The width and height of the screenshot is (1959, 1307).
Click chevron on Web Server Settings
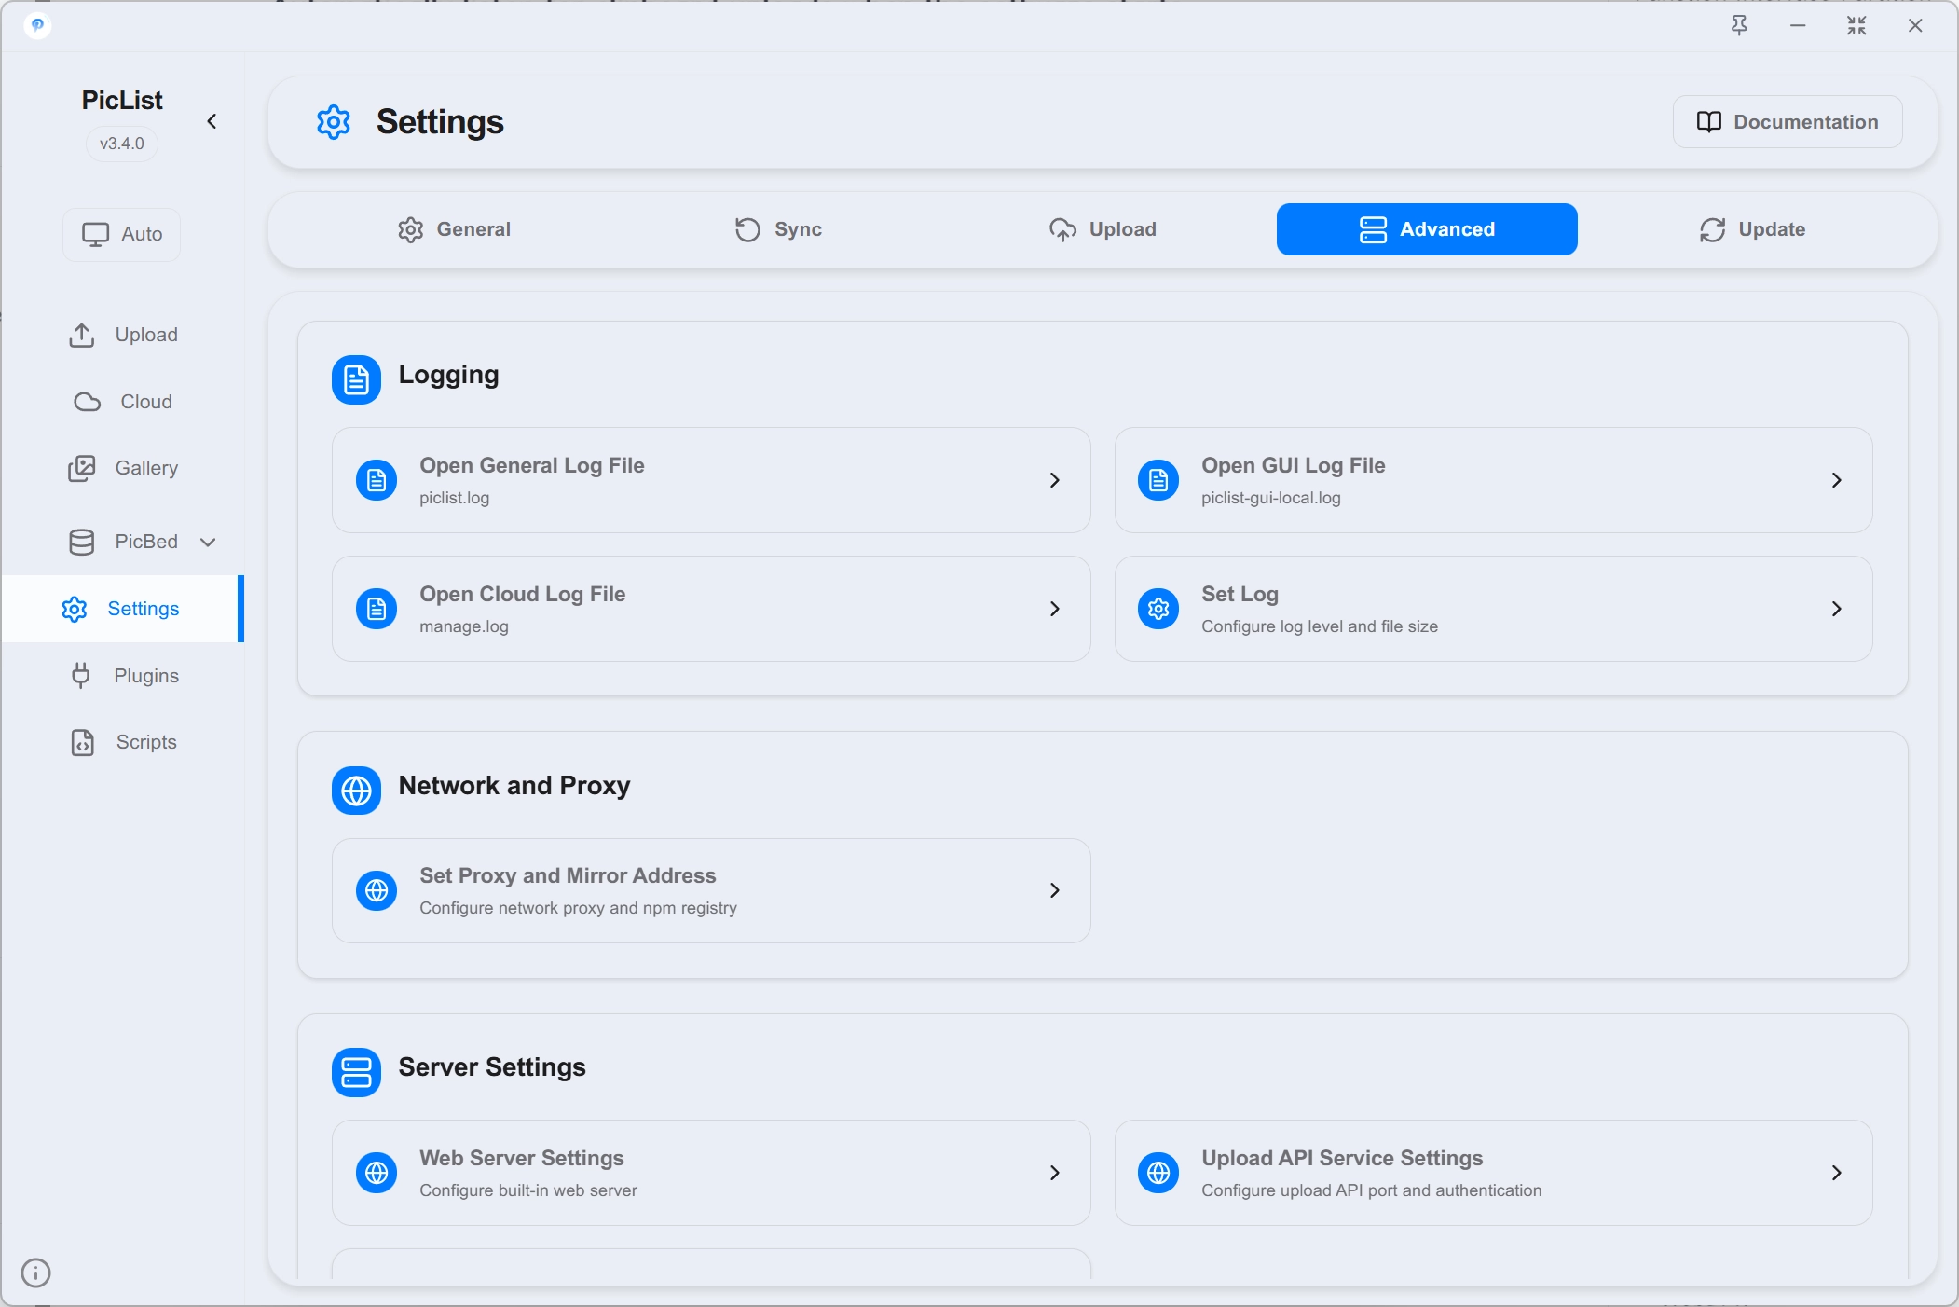tap(1054, 1173)
